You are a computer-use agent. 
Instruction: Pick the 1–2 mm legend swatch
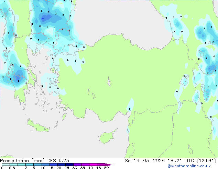point(22,165)
